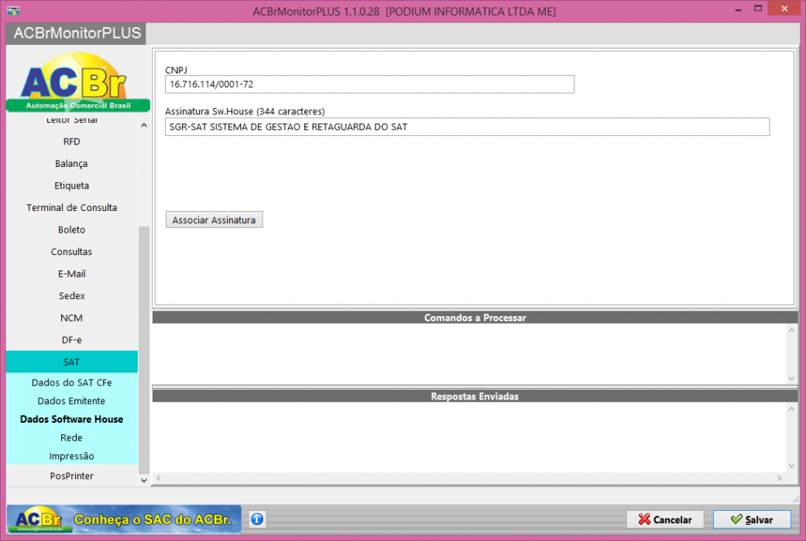The width and height of the screenshot is (806, 541).
Task: Click the ACBr logo in sidebar
Action: coord(77,82)
